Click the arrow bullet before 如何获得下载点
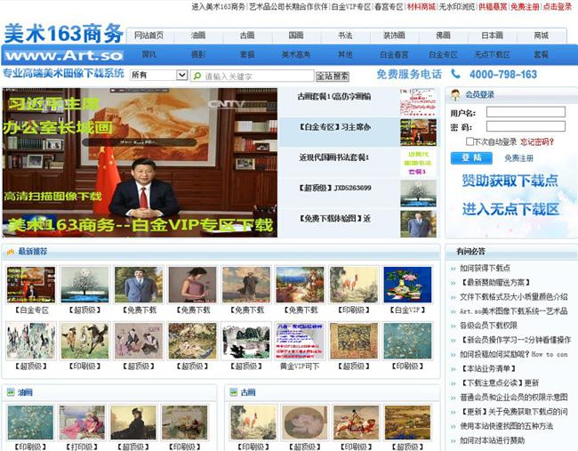578x451 pixels. [453, 269]
